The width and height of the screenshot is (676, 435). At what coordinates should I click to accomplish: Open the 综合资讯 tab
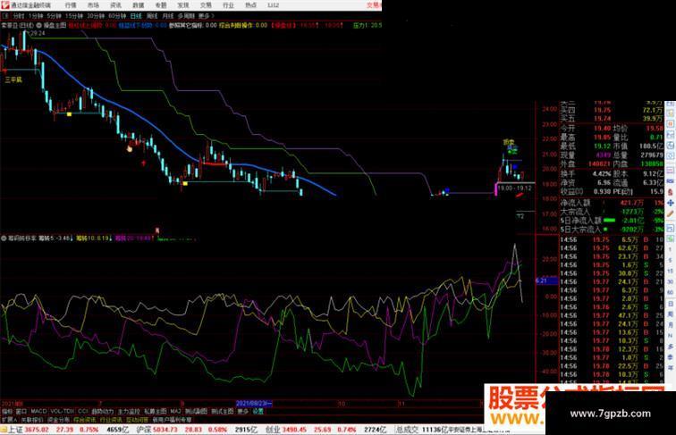coord(85,420)
